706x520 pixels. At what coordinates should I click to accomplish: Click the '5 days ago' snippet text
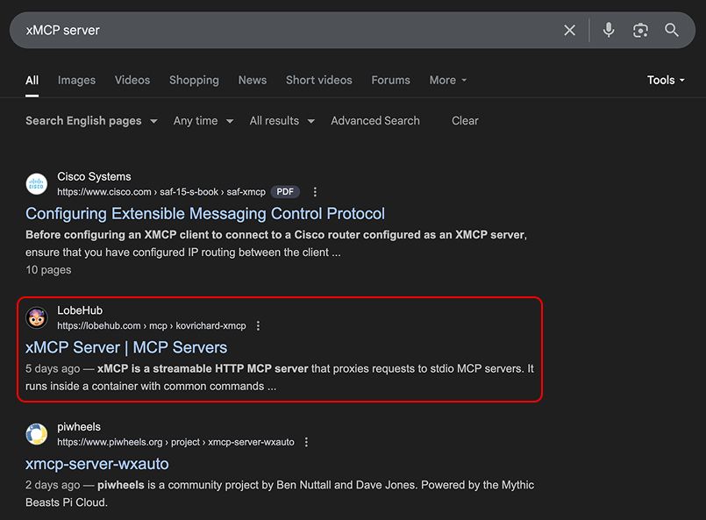(53, 368)
